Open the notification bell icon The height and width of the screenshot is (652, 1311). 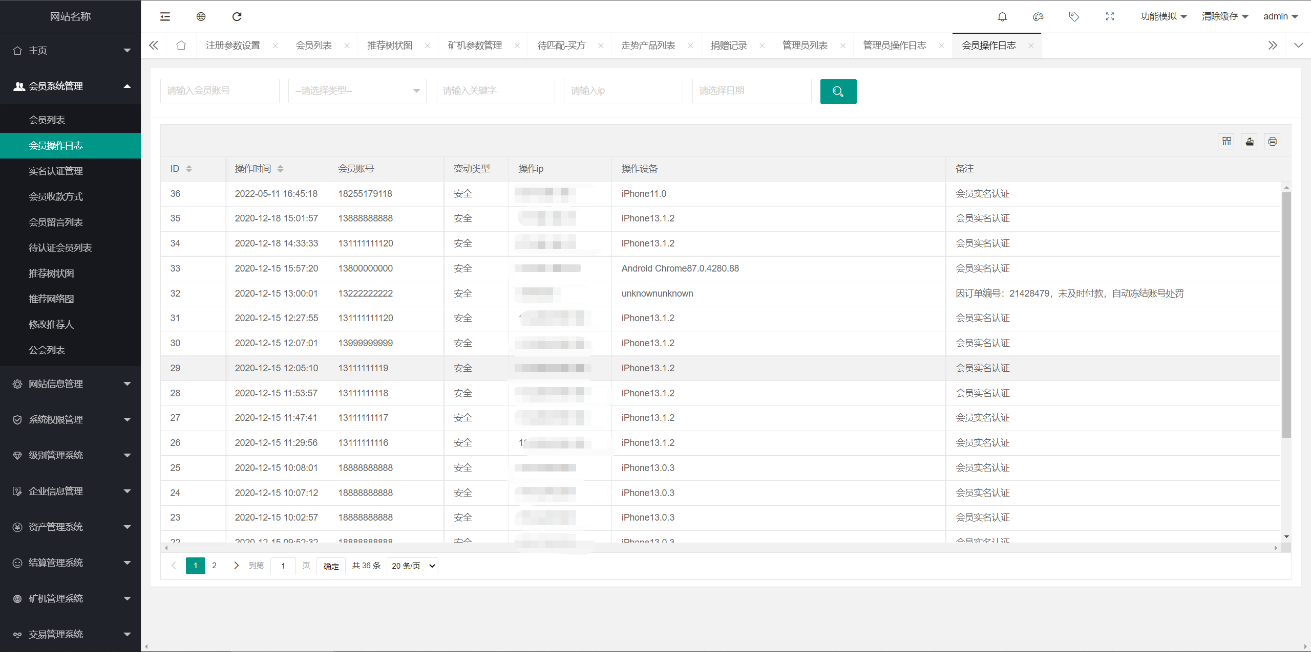(1002, 16)
